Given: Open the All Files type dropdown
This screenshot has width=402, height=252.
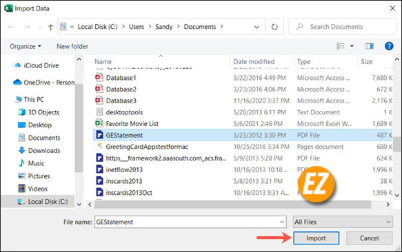Looking at the screenshot, I should tap(343, 222).
